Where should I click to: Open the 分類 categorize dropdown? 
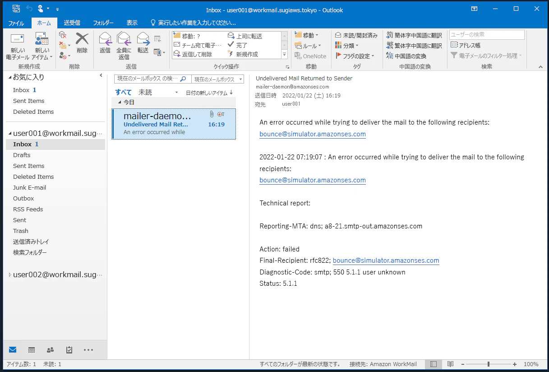346,46
